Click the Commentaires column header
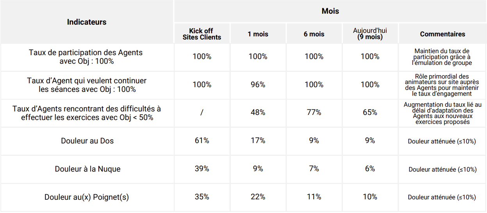 tap(442, 34)
